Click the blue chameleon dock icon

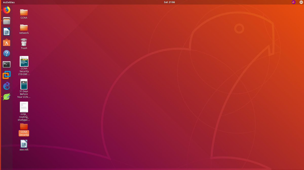pos(7,86)
